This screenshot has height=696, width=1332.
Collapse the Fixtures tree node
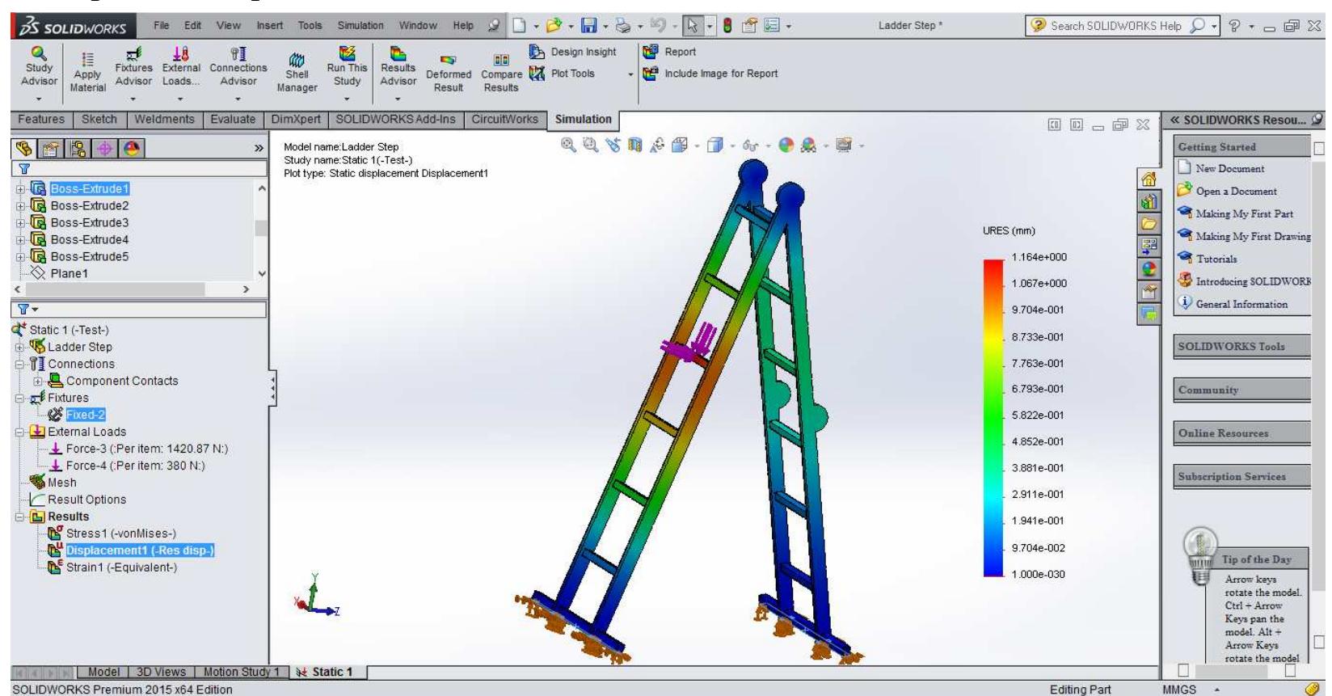point(20,398)
